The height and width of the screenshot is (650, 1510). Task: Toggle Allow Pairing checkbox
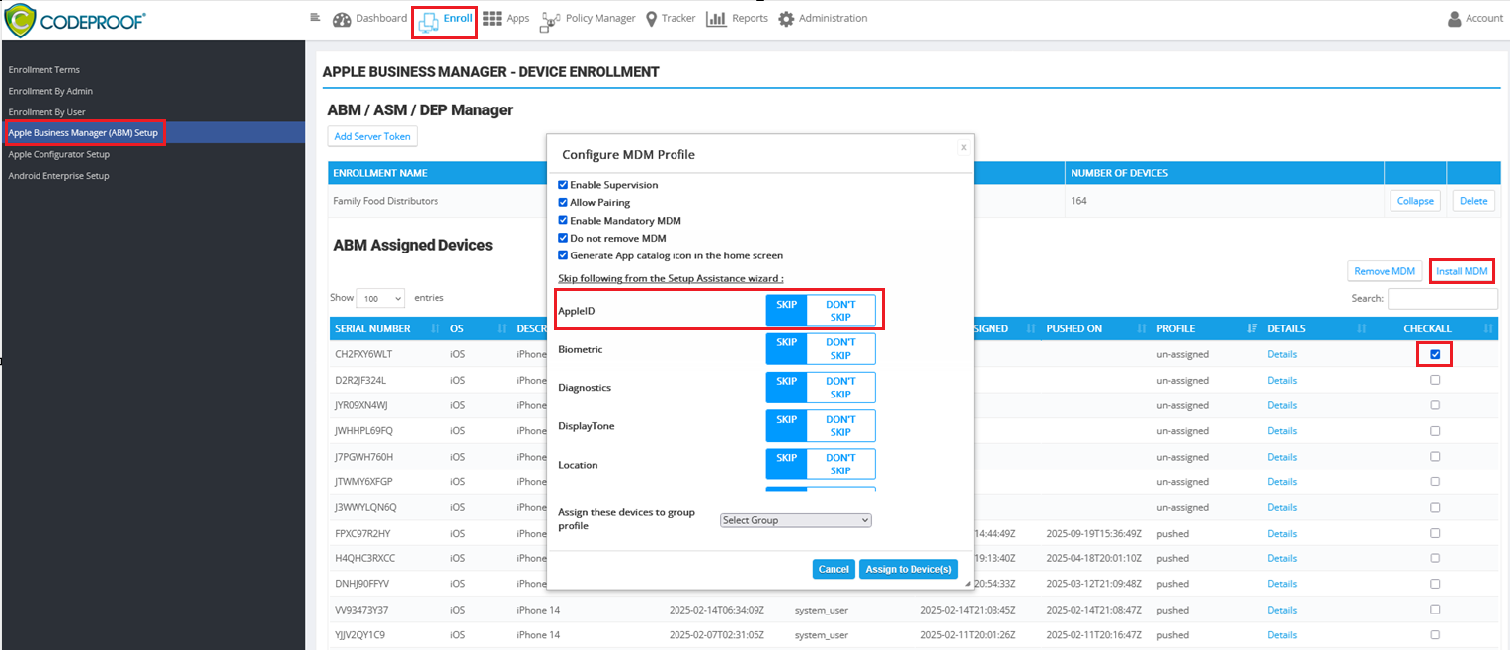coord(563,202)
